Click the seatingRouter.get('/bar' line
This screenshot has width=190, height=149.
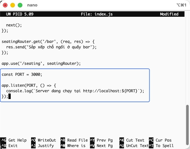(x=48, y=42)
